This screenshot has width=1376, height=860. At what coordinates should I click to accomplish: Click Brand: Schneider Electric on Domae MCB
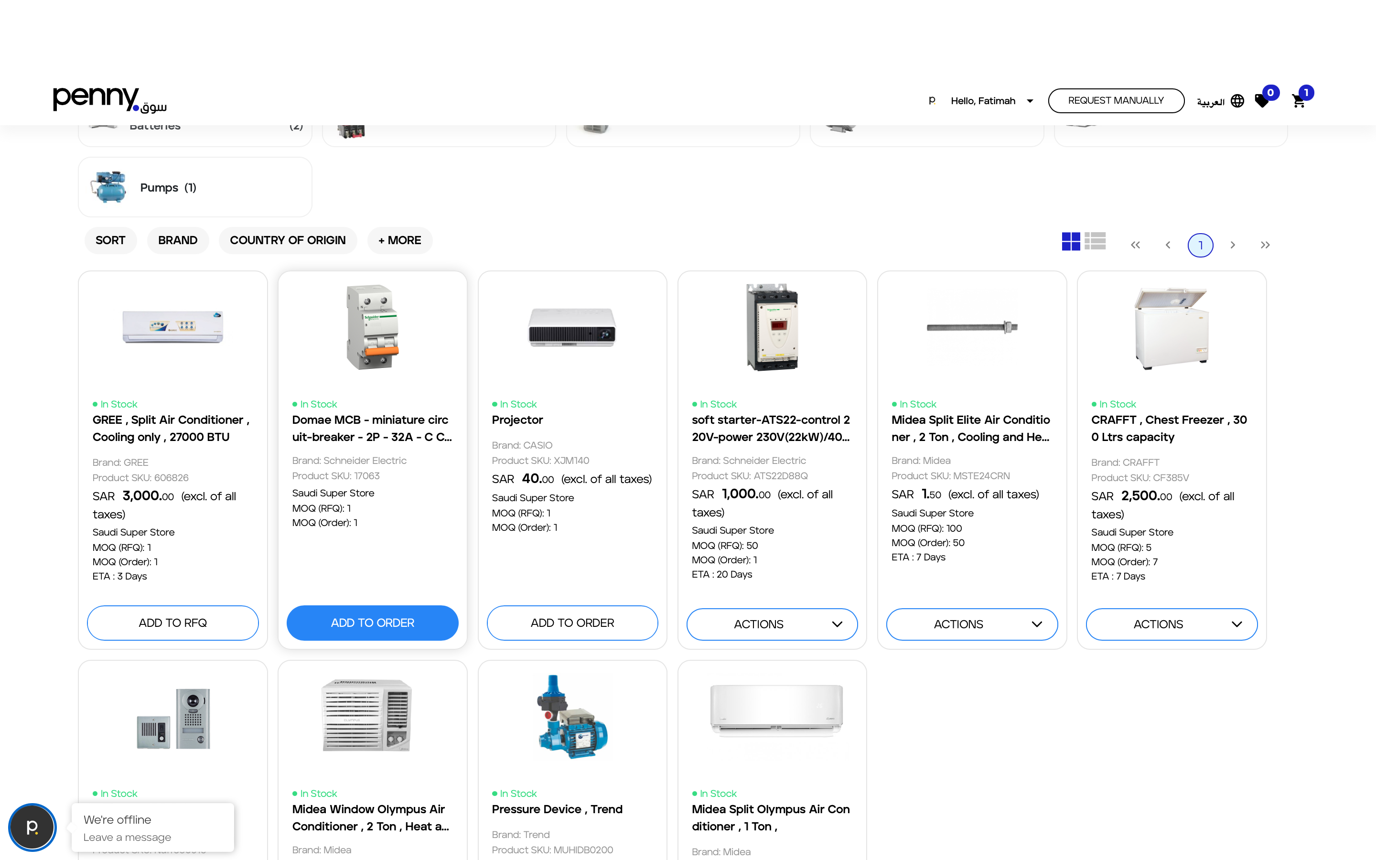pyautogui.click(x=349, y=461)
